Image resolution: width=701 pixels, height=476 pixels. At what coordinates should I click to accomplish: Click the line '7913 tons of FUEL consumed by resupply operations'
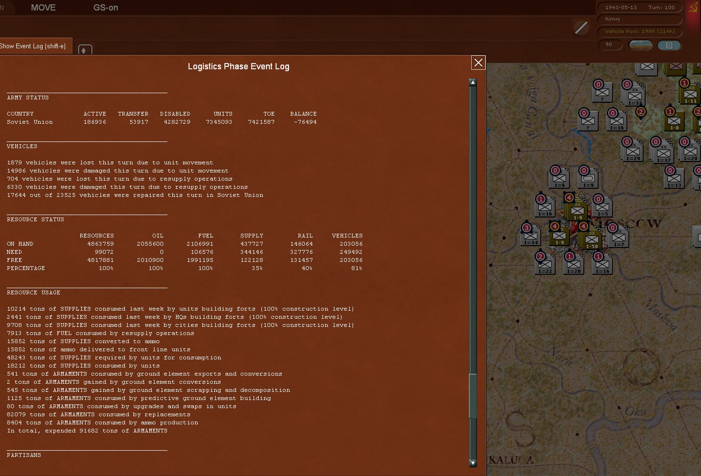click(100, 333)
